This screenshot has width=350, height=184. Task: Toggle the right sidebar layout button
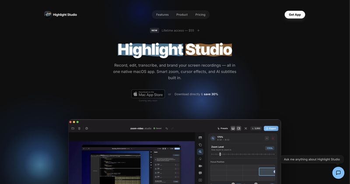pos(238,128)
